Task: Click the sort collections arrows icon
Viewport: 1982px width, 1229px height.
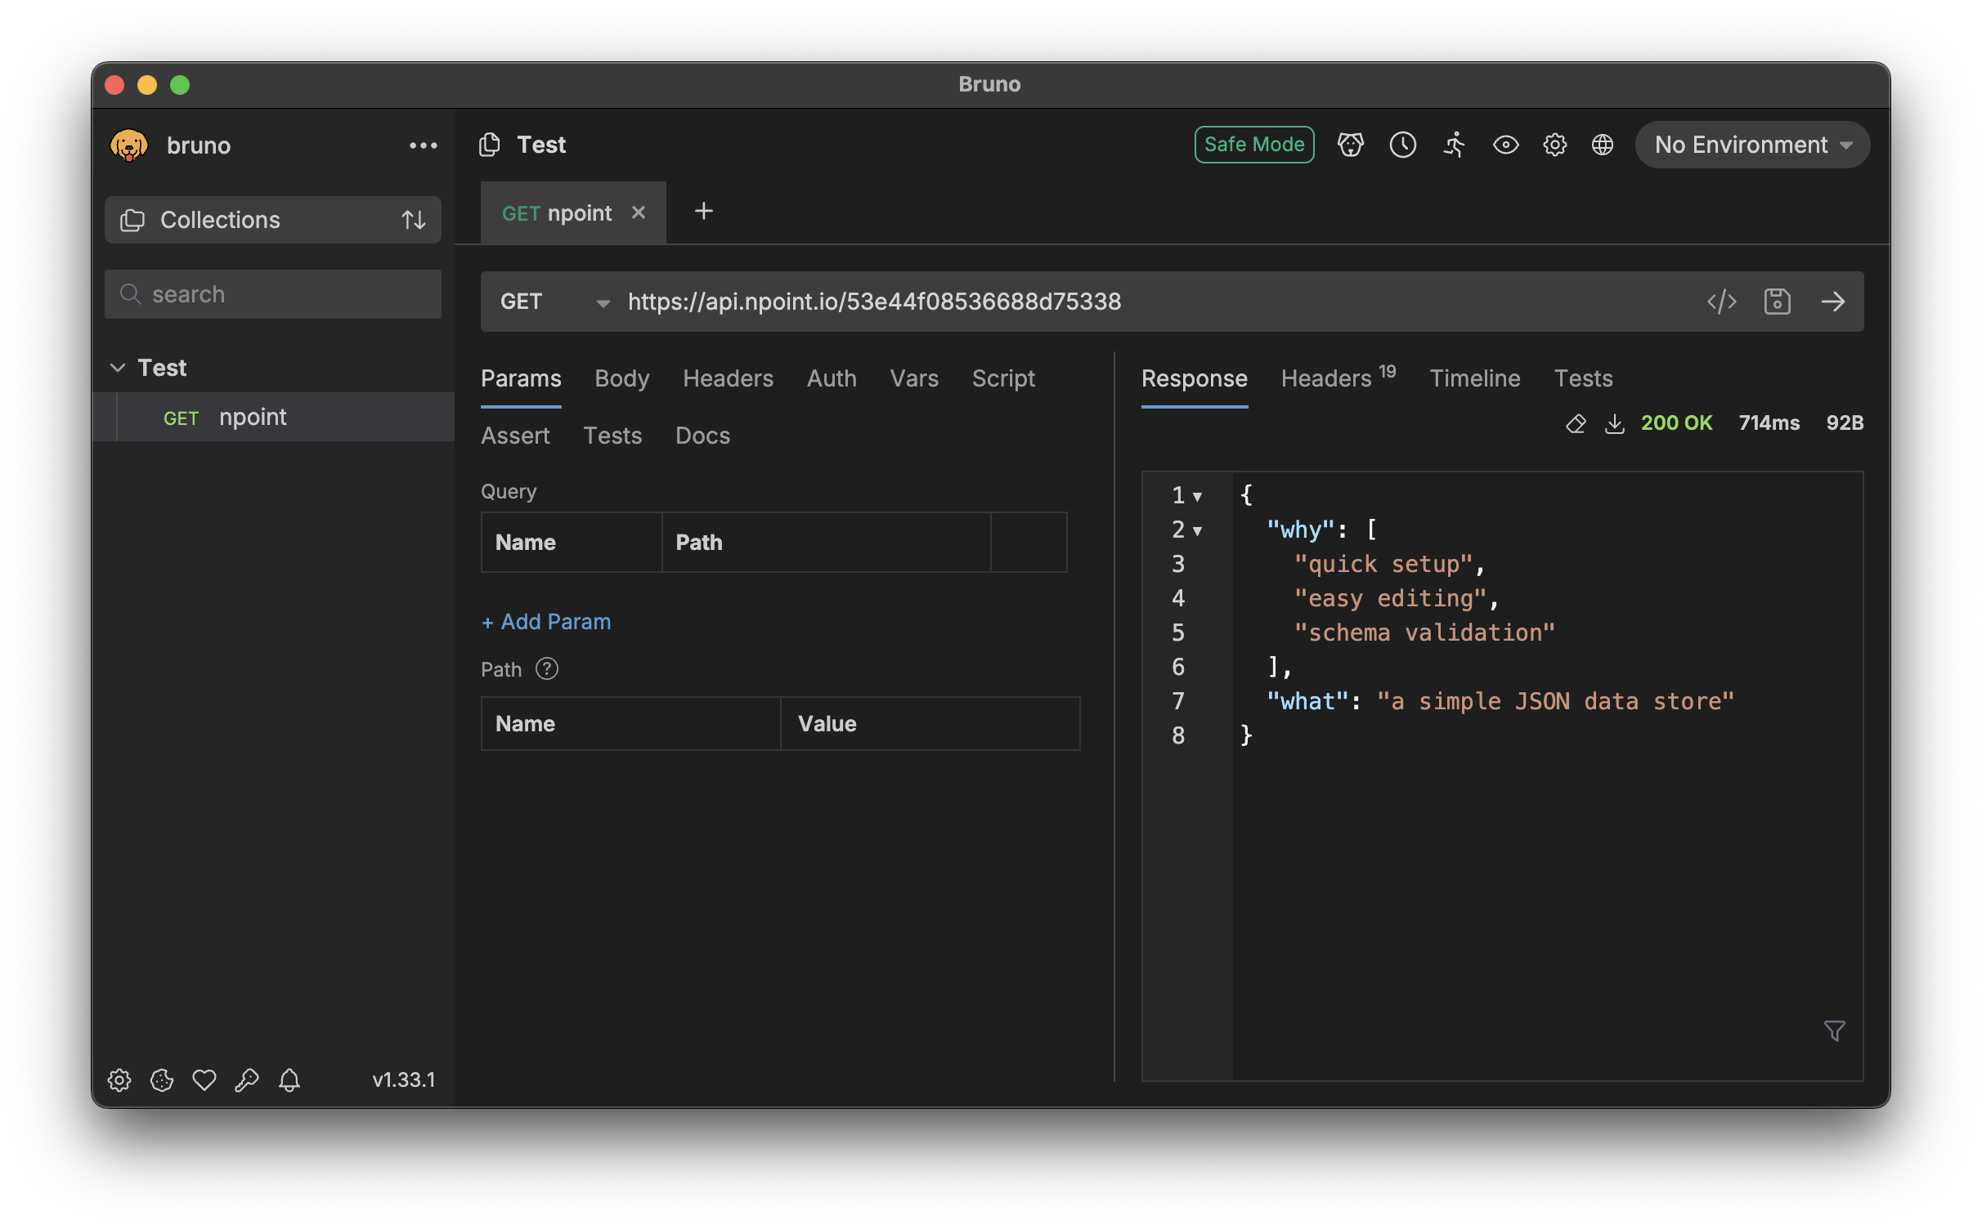Action: pyautogui.click(x=414, y=220)
